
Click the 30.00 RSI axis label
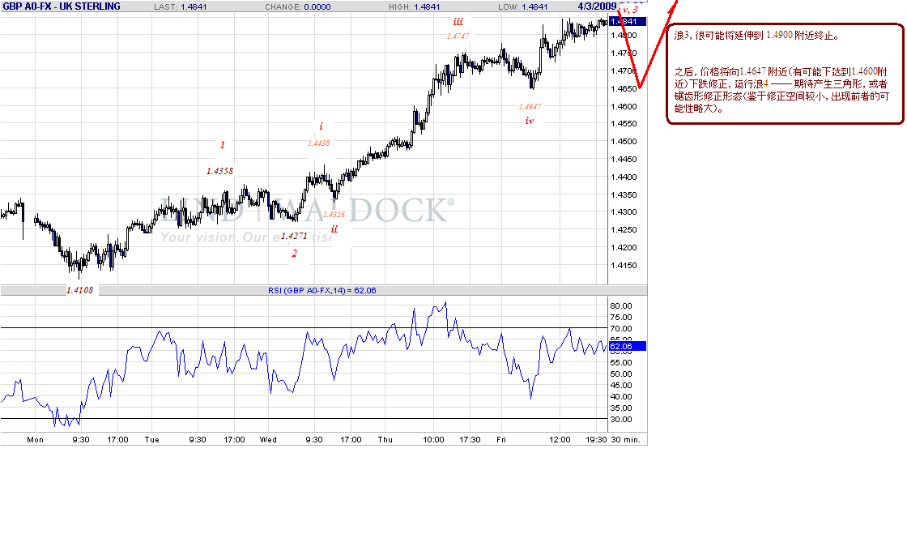tap(621, 420)
